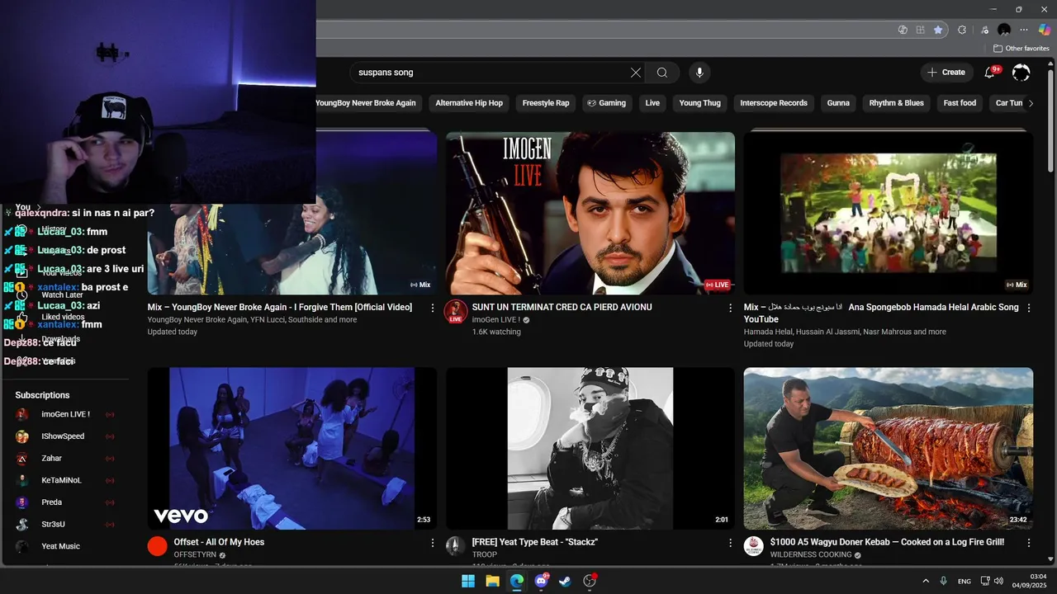This screenshot has width=1057, height=594.
Task: Select Gunna chip
Action: [x=838, y=103]
